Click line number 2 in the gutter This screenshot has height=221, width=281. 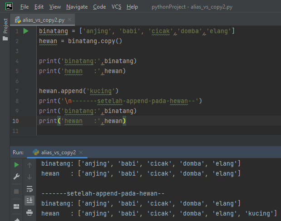(17, 41)
